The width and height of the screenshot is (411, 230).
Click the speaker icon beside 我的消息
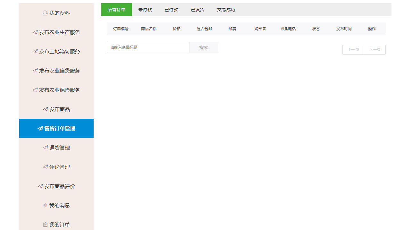pyautogui.click(x=45, y=206)
